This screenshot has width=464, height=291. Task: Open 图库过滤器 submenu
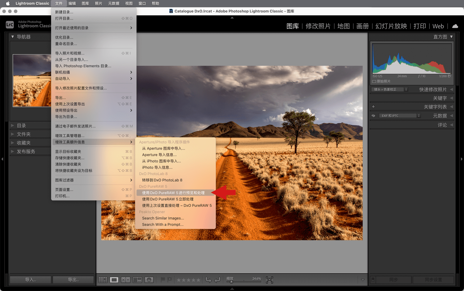pyautogui.click(x=94, y=180)
